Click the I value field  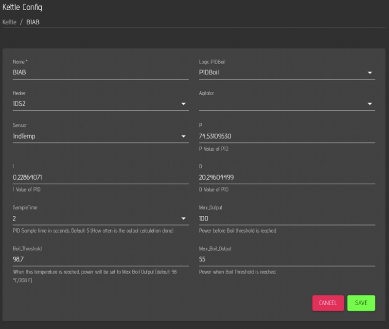tap(100, 177)
